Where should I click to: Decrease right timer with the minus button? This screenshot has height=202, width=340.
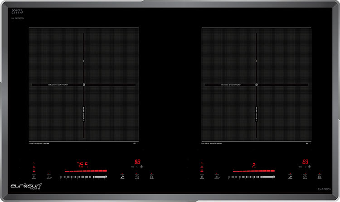click(x=300, y=167)
